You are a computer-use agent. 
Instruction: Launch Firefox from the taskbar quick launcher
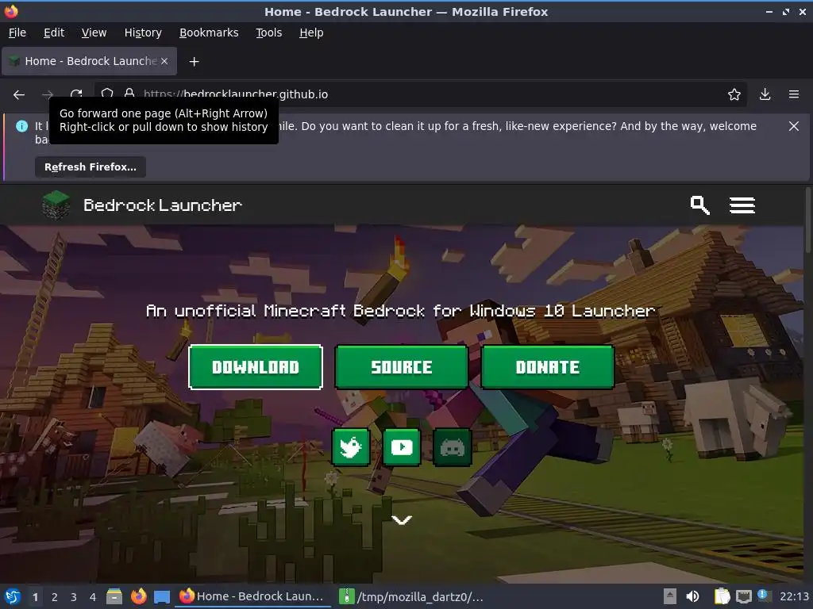tap(138, 596)
